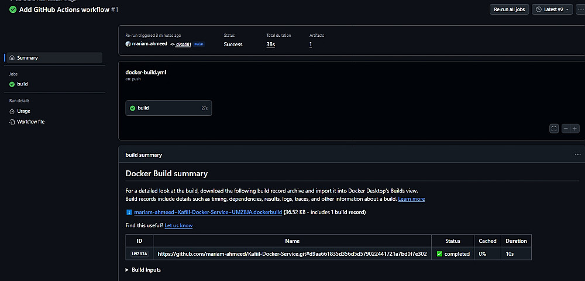Open the Learn more link

(x=411, y=199)
